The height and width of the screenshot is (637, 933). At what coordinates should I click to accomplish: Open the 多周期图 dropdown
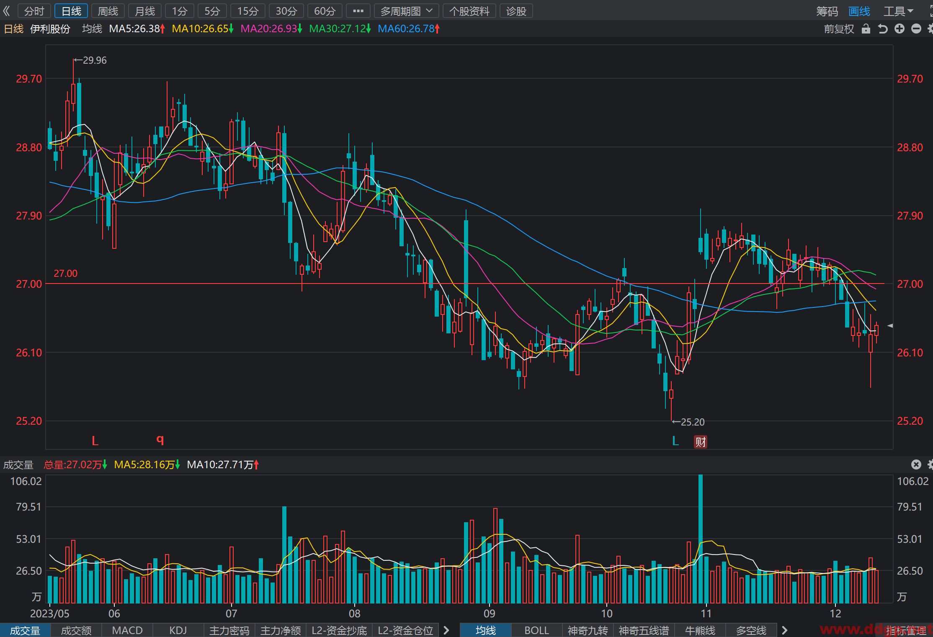[x=406, y=11]
